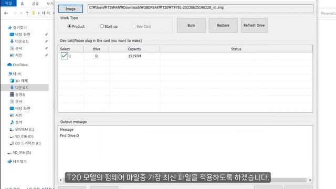Uncheck device 1 drive D checkbox
This screenshot has width=336, height=189.
(x=64, y=56)
